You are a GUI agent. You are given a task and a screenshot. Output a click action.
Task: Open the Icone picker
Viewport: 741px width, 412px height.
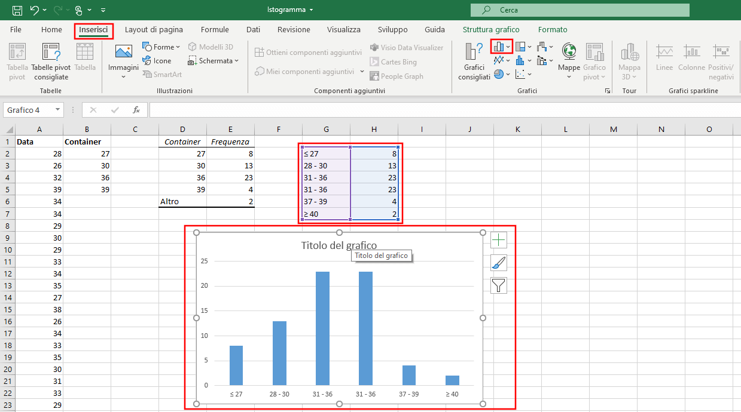click(x=157, y=60)
